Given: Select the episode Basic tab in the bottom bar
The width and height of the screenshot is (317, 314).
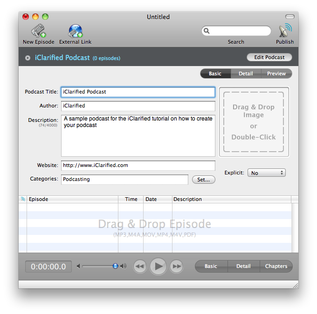Looking at the screenshot, I should pyautogui.click(x=211, y=266).
